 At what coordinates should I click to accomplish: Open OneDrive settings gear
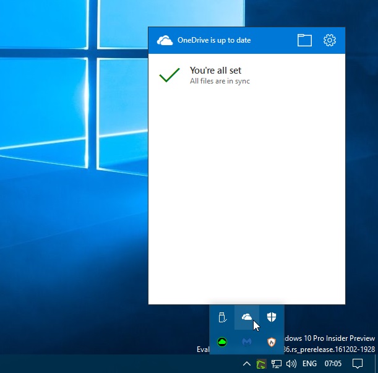coord(330,40)
